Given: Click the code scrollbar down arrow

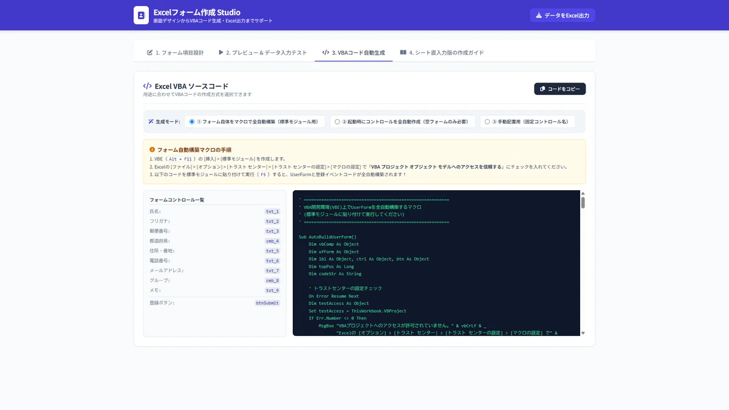Looking at the screenshot, I should point(583,333).
